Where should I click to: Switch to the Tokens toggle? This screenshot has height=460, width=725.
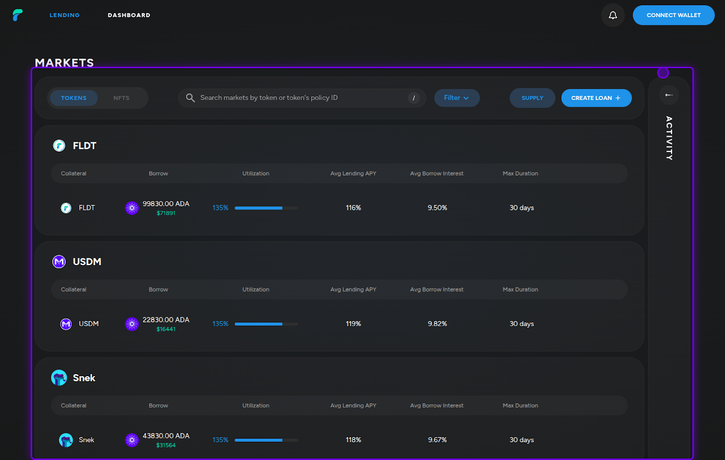[x=73, y=98]
